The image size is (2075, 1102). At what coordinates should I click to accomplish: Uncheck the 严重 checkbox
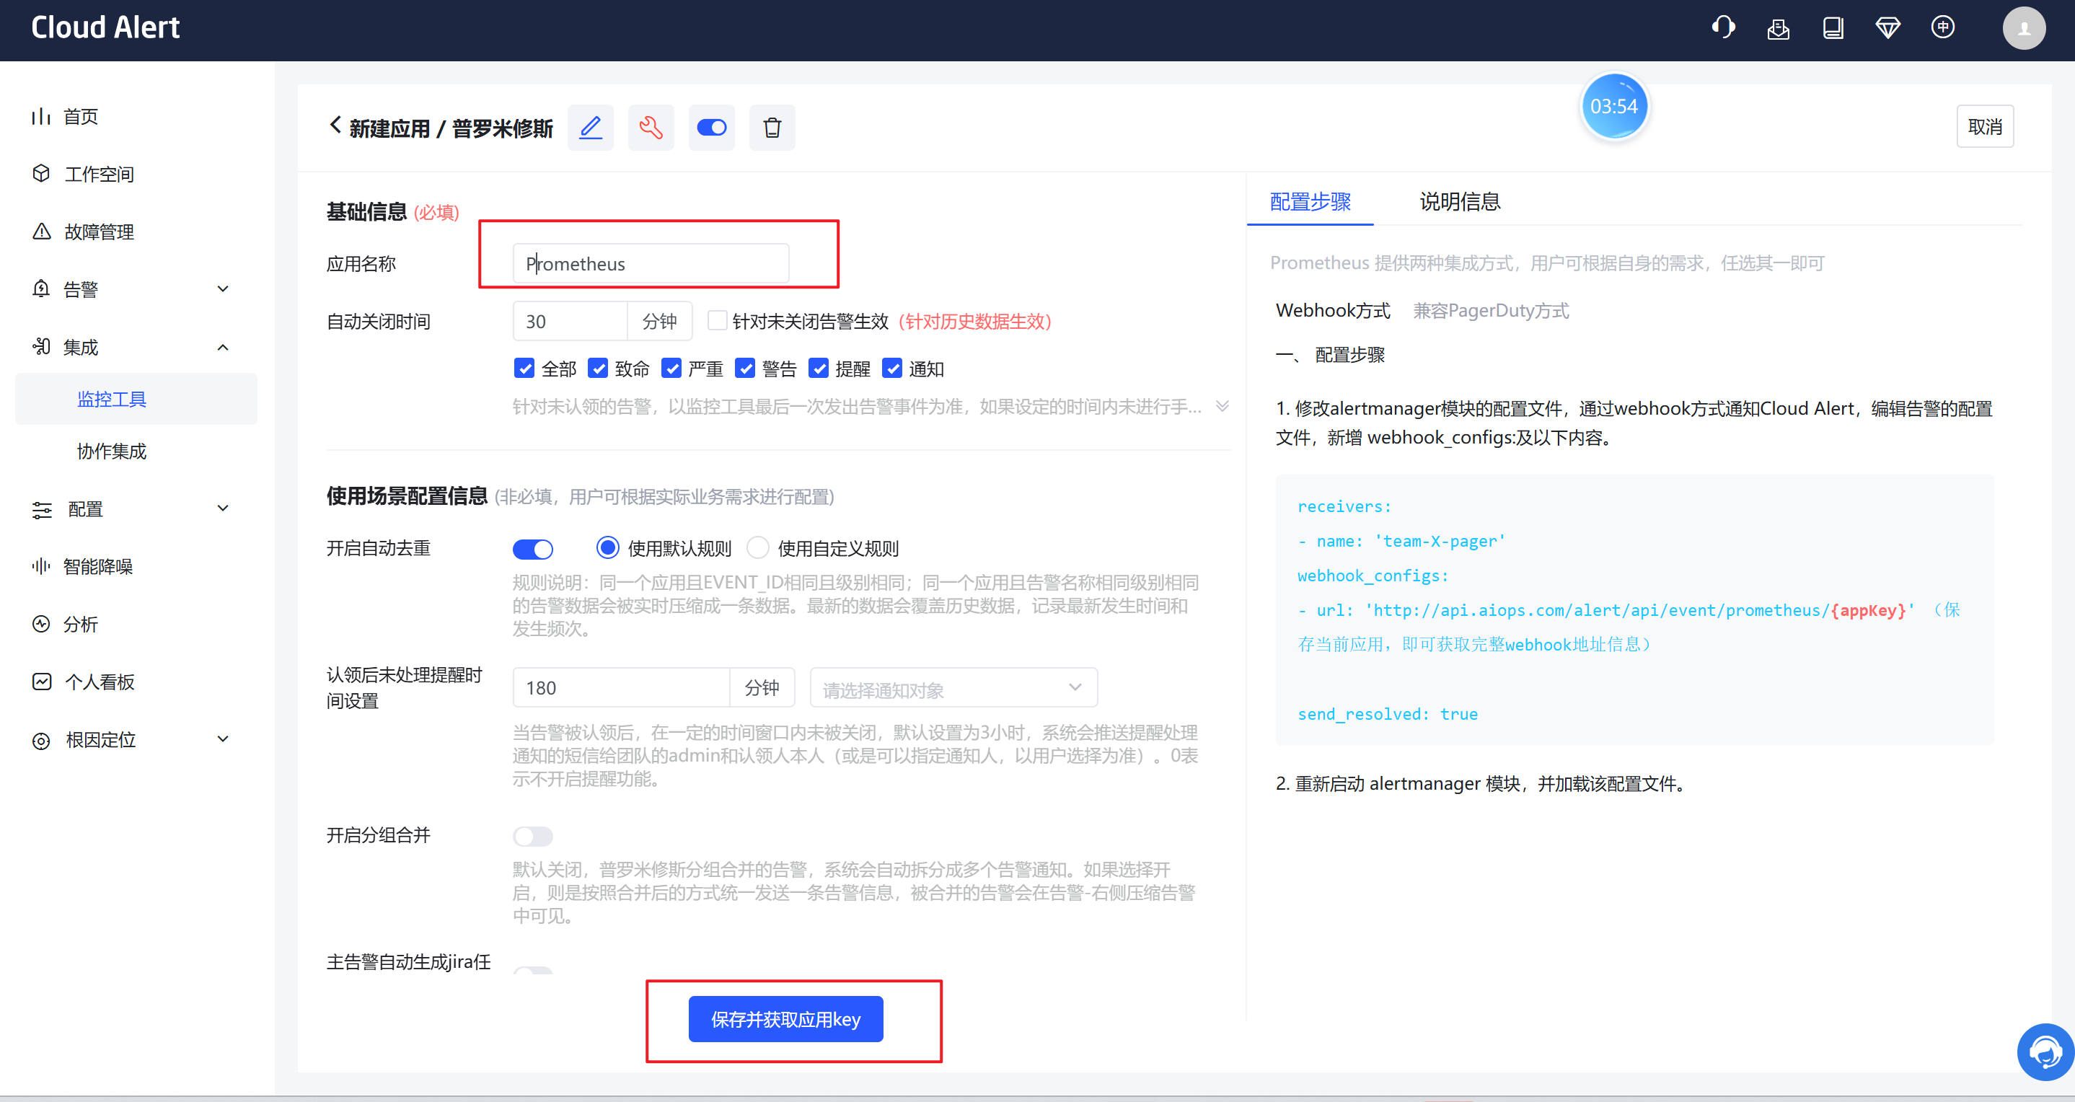(x=671, y=368)
